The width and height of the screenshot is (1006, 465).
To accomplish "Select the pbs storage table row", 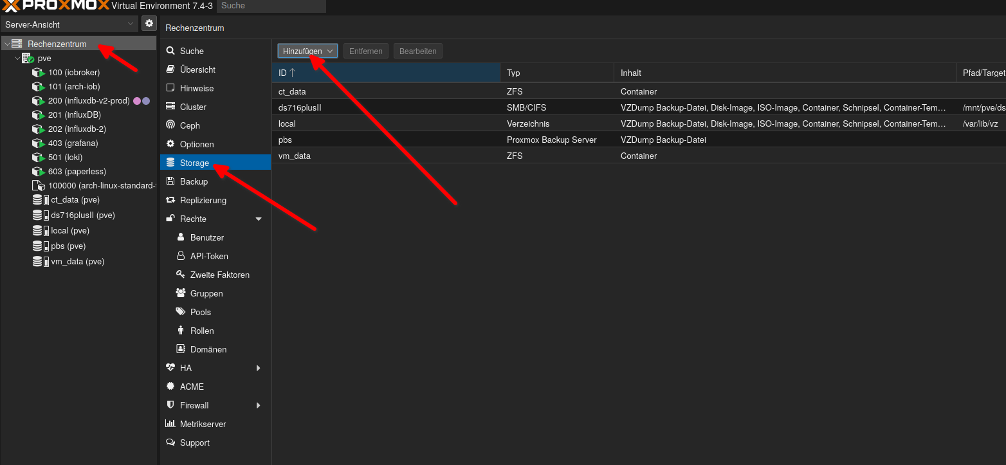I will click(x=639, y=140).
